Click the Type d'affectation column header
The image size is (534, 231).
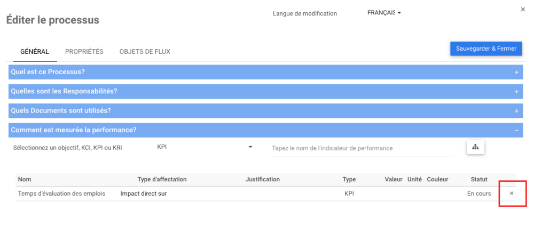pos(162,179)
